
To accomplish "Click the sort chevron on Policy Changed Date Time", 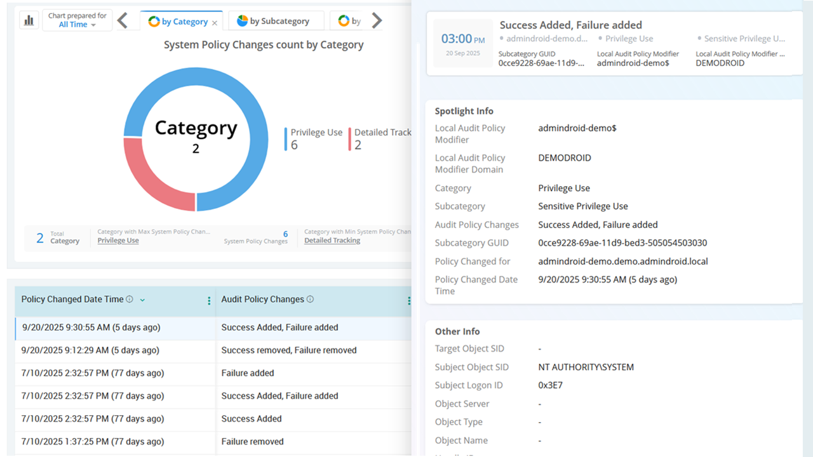I will 141,299.
